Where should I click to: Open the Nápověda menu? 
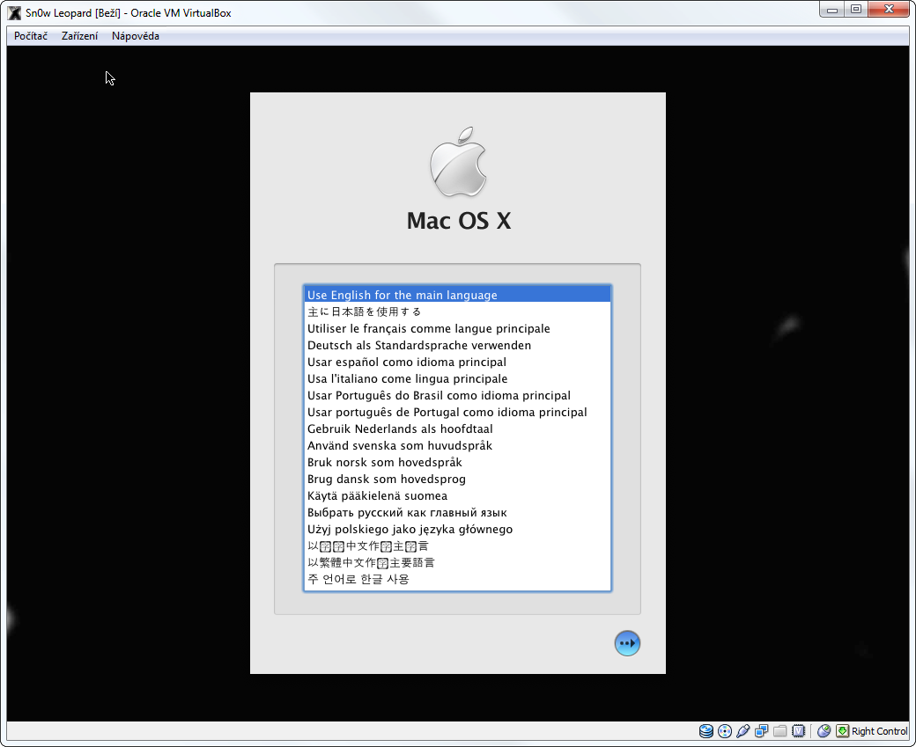tap(136, 36)
